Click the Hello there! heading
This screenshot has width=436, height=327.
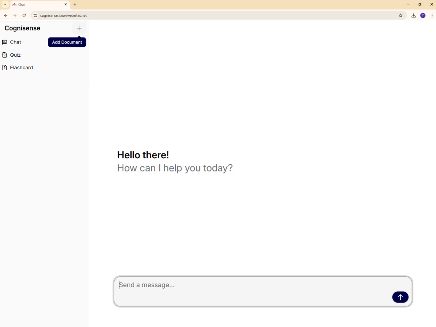coord(143,155)
